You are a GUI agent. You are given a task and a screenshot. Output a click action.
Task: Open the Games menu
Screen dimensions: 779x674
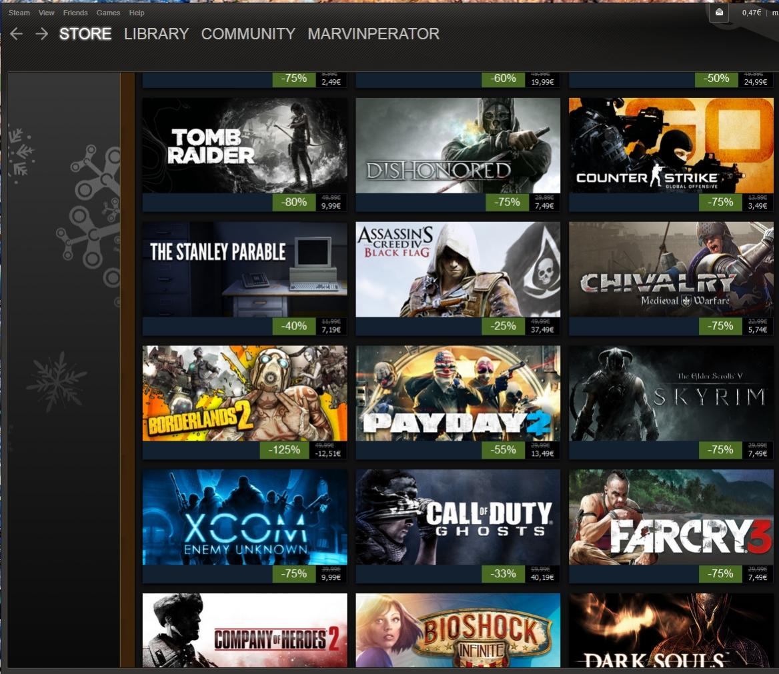point(108,13)
